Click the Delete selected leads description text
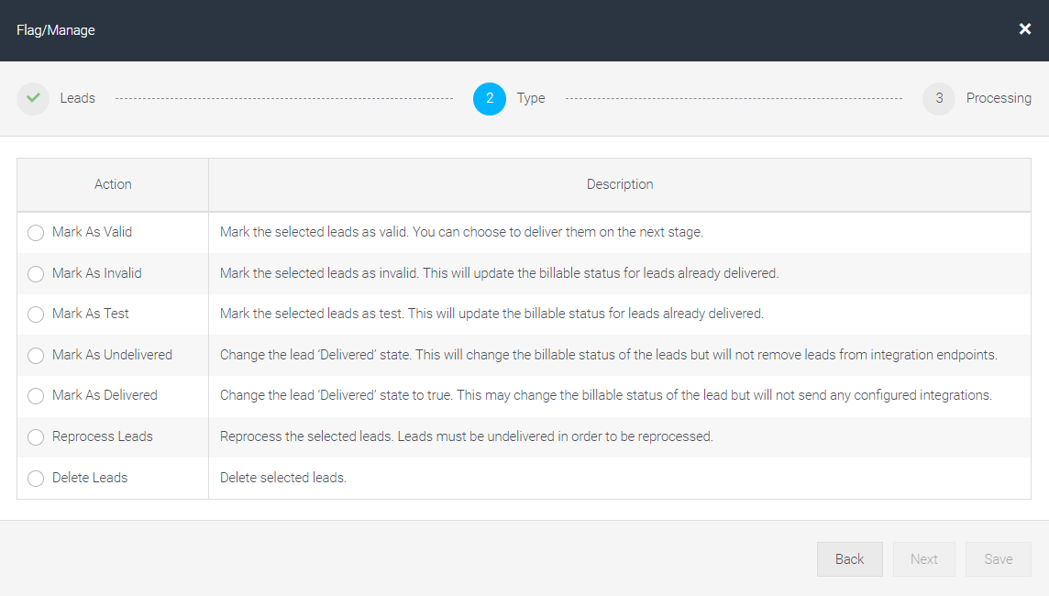 283,478
